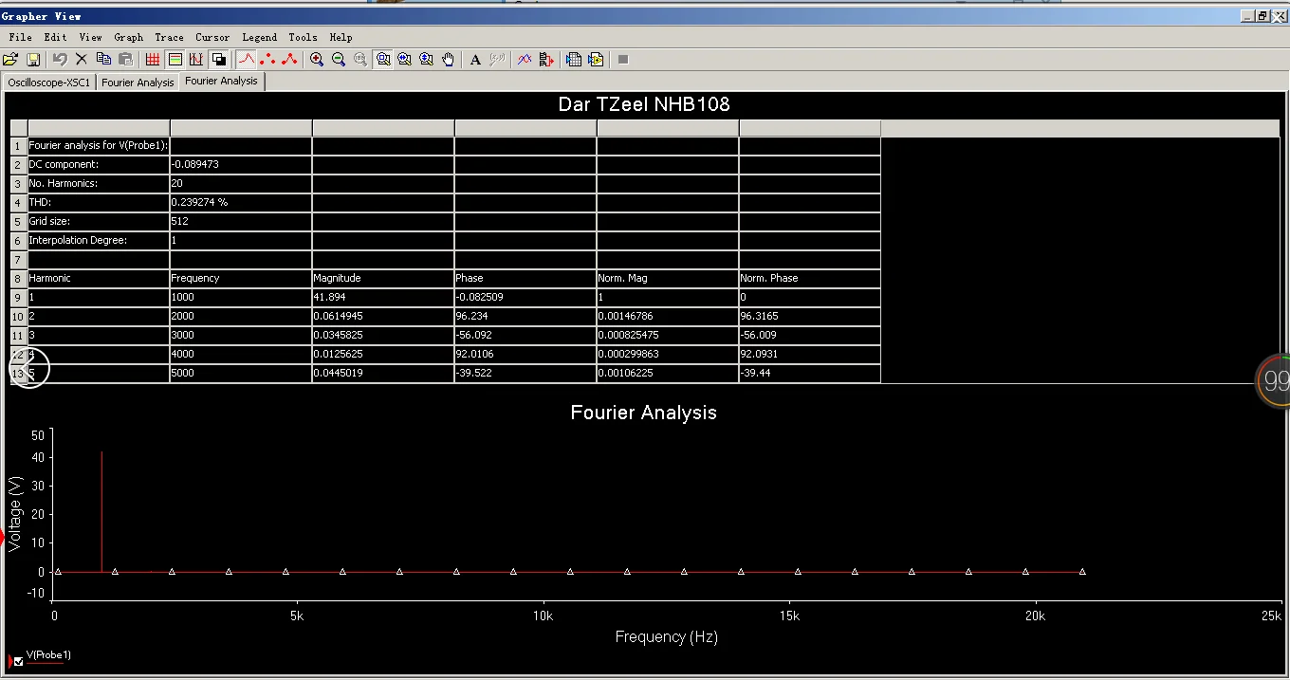Click the Cut (X) toolbar icon
This screenshot has height=680, width=1290.
point(82,59)
